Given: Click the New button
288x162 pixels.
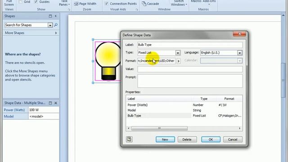Looking at the screenshot, I should [165, 139].
